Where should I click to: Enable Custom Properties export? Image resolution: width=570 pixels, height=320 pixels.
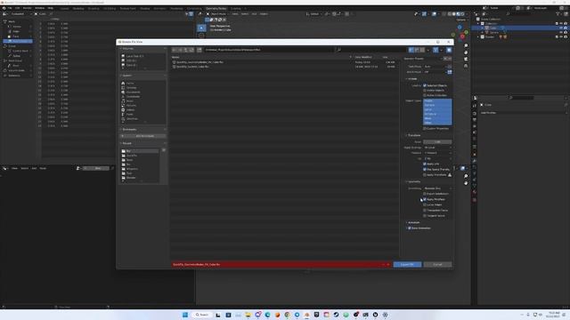(x=425, y=128)
